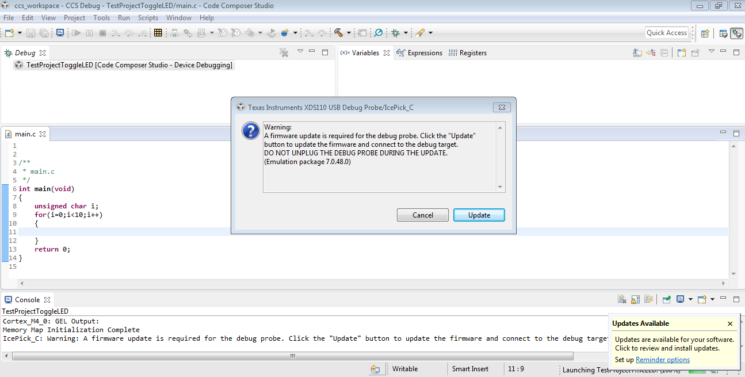Toggle Pin to Debug Context in Variables view
Viewport: 745px width, 377px height.
[696, 53]
